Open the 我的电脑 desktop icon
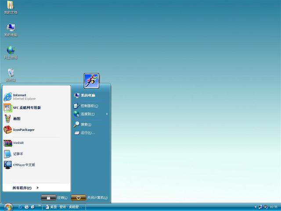Screen dimensions: 281x211 click(11, 30)
